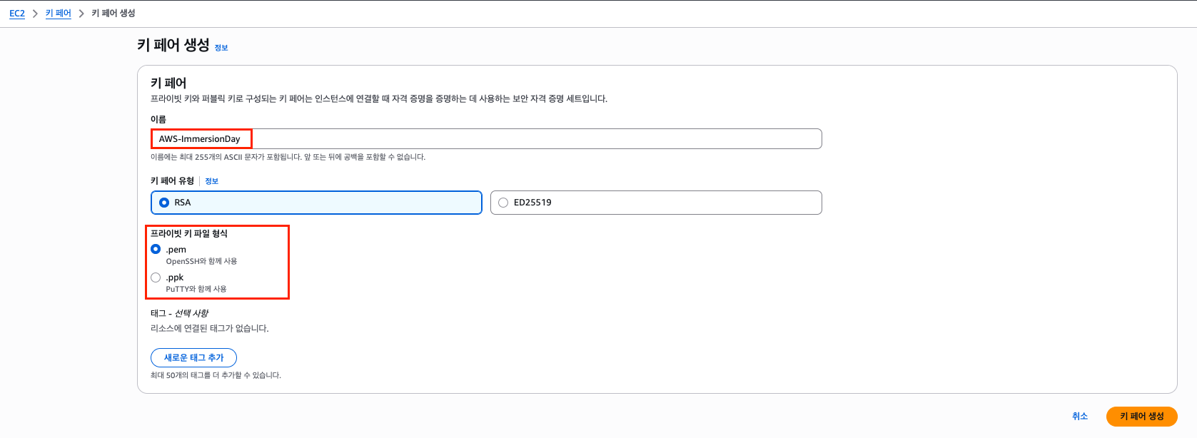Click the chevron after the EC2 breadcrumb
1197x438 pixels.
[35, 14]
